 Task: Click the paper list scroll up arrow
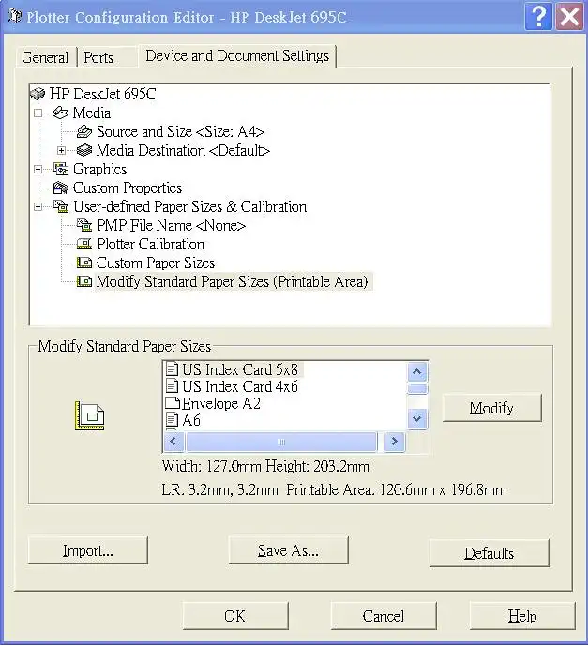(x=417, y=371)
